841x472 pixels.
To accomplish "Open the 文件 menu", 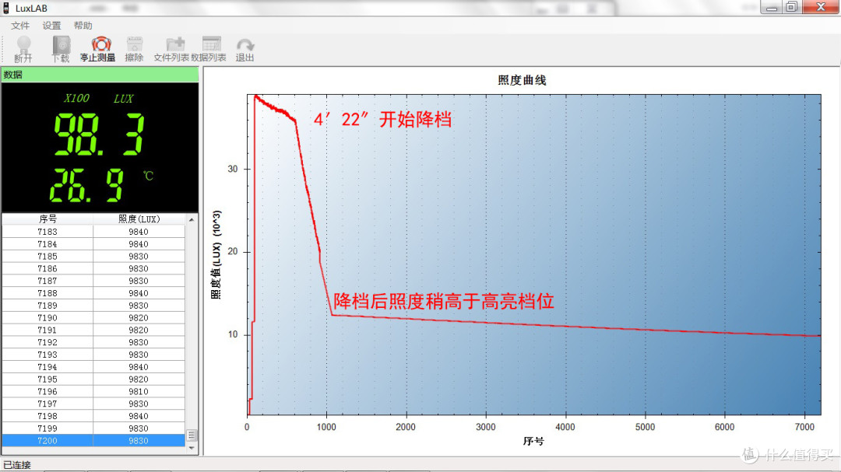I will click(x=20, y=26).
